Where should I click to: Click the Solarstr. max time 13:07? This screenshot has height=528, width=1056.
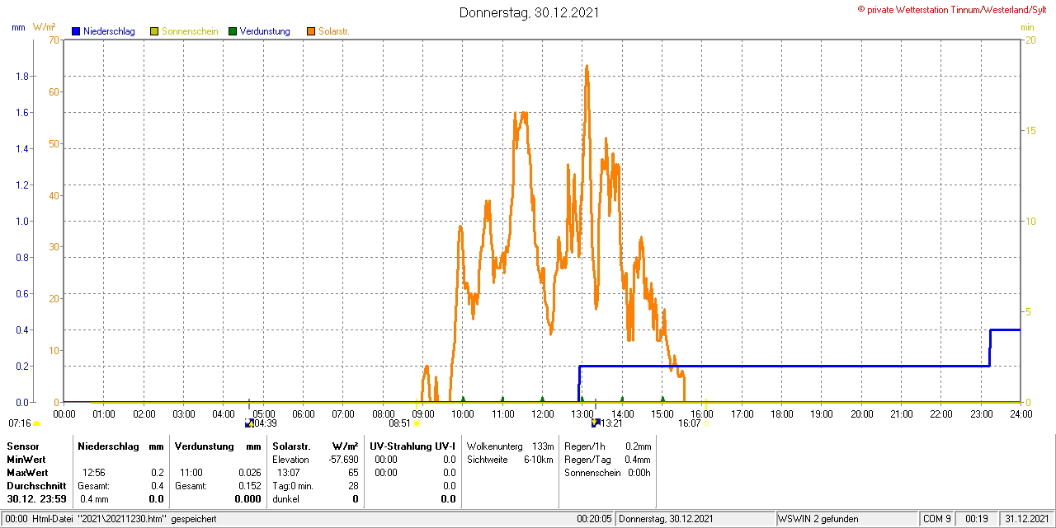point(289,472)
